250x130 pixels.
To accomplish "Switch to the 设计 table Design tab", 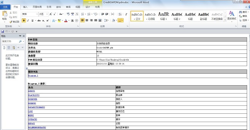I will pyautogui.click(x=88, y=7).
